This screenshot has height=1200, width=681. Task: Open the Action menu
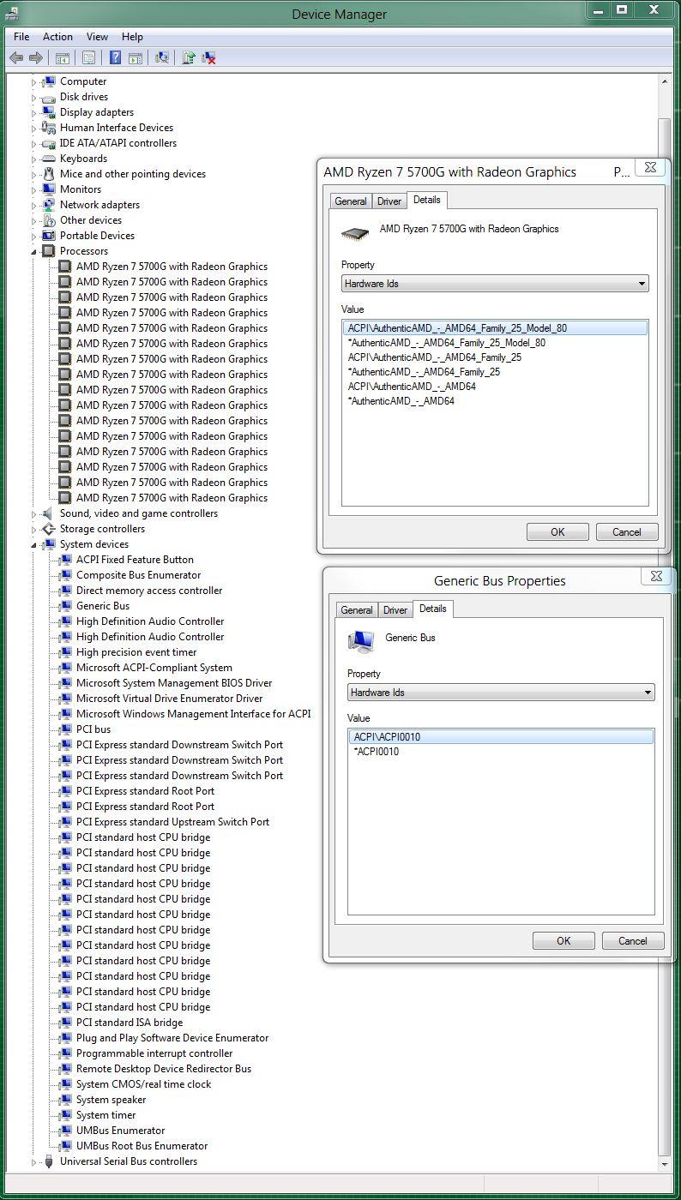[57, 37]
